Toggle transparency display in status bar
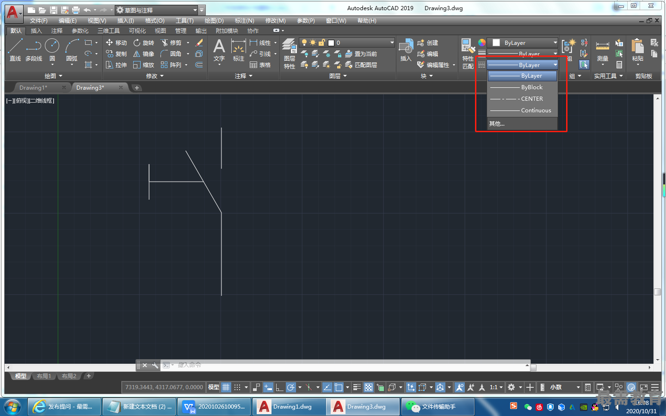 368,387
